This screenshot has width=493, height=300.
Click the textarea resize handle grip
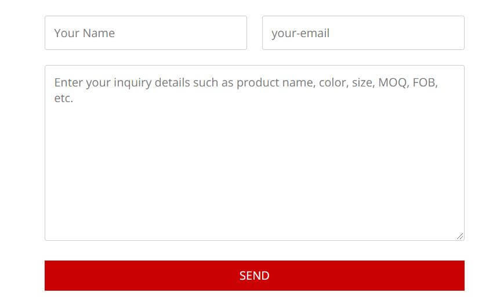(x=460, y=237)
